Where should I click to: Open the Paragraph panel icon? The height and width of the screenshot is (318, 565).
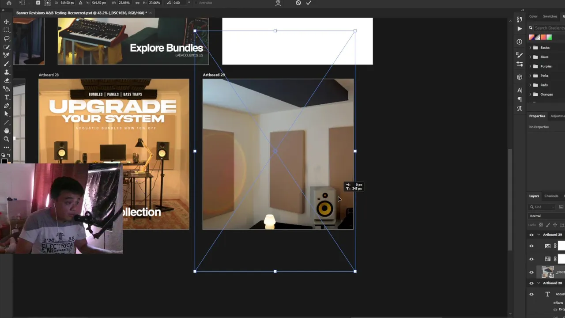(x=520, y=99)
